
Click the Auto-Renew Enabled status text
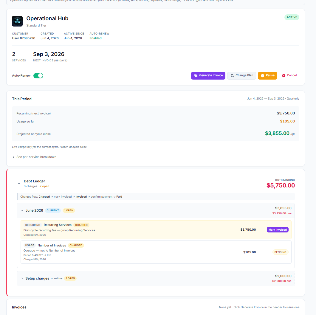tap(95, 38)
